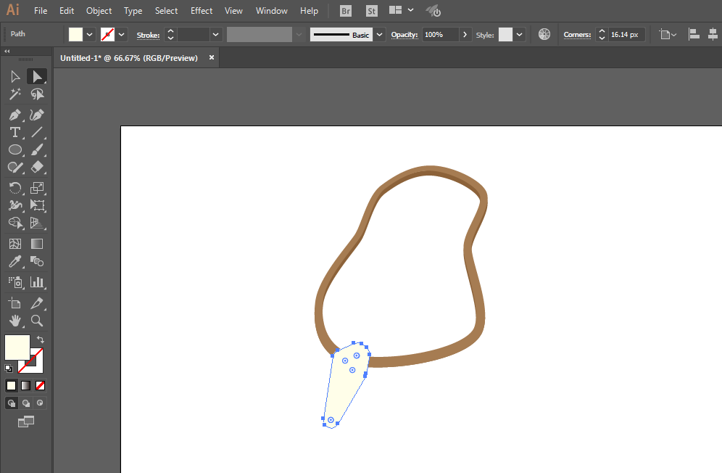Choose the Ellipse tool
The width and height of the screenshot is (722, 473).
click(14, 150)
